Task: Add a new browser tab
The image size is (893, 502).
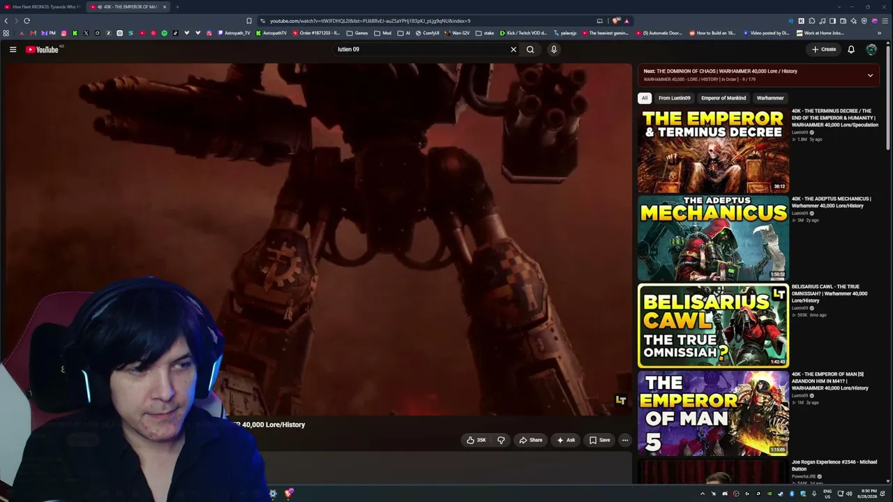Action: (177, 7)
